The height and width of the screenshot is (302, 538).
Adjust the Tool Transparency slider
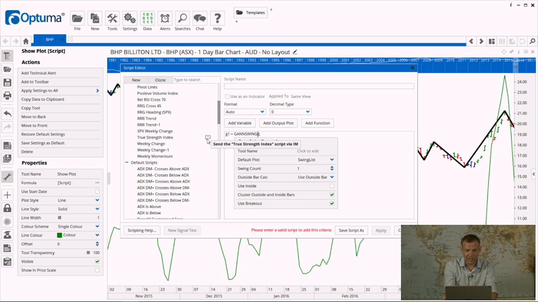88,253
